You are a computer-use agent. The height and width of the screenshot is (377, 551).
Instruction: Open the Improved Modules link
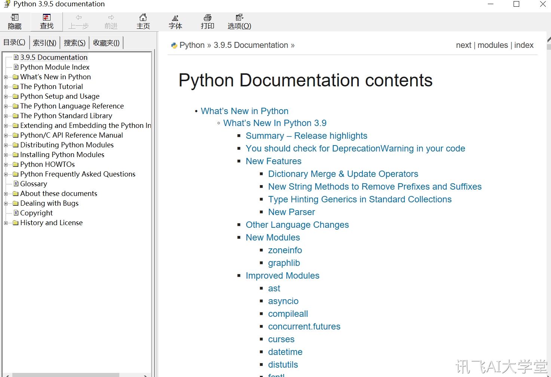282,276
